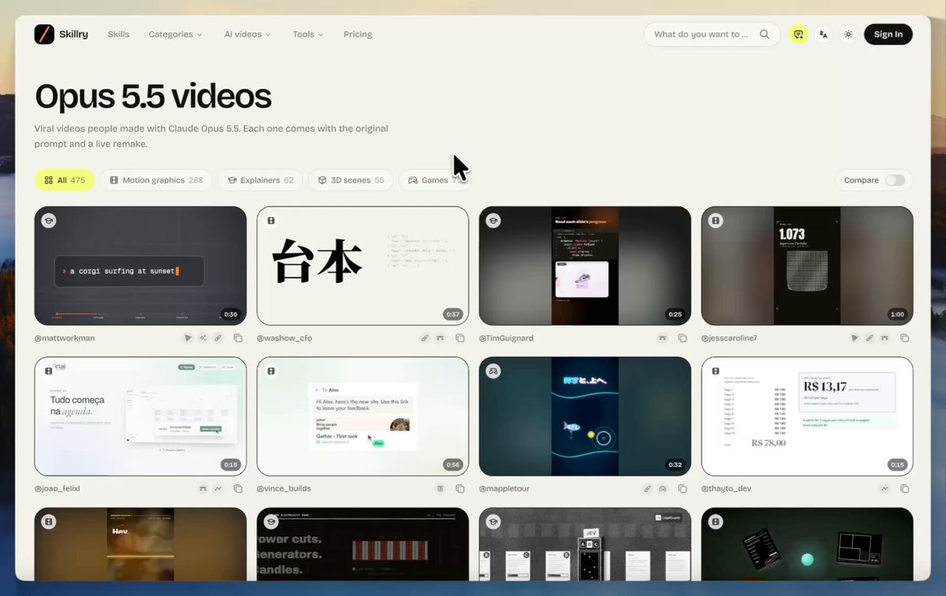Open the @joao_felixl profile link
946x596 pixels.
click(x=58, y=489)
